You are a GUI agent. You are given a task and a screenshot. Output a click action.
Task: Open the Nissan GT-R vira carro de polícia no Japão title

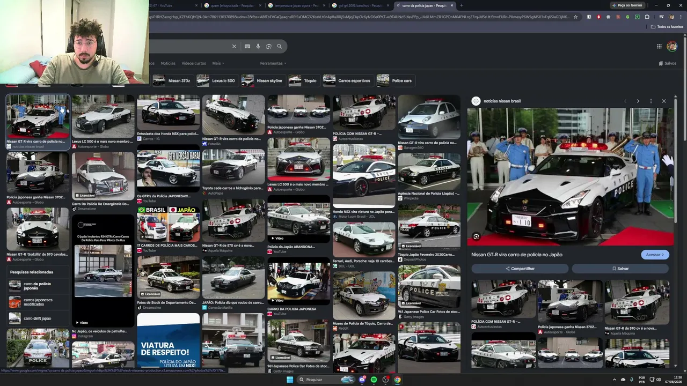[517, 255]
